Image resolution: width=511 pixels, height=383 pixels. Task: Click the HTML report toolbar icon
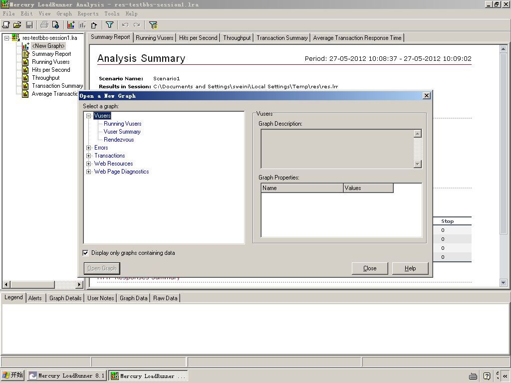(x=55, y=25)
